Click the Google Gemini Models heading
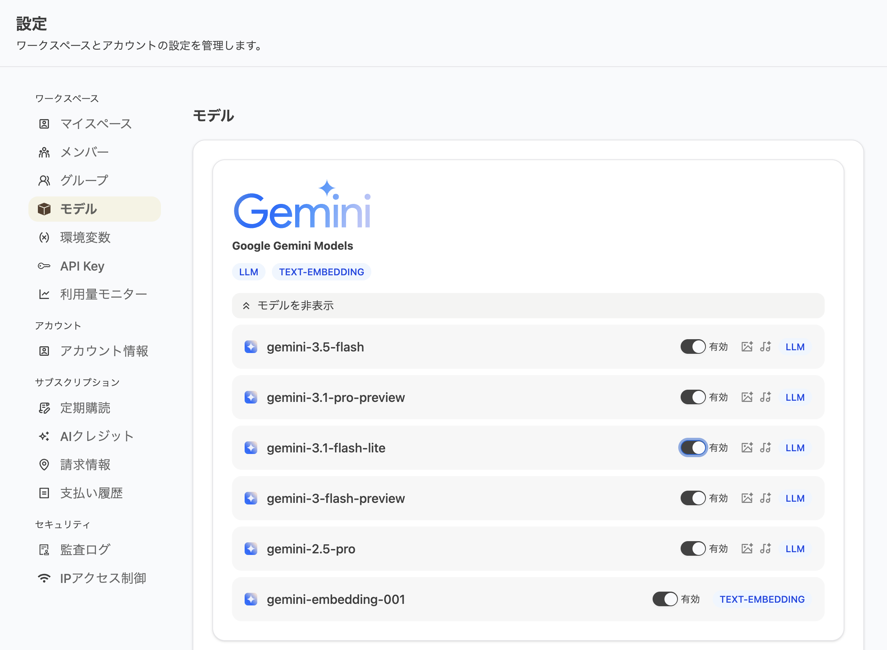 (x=292, y=246)
